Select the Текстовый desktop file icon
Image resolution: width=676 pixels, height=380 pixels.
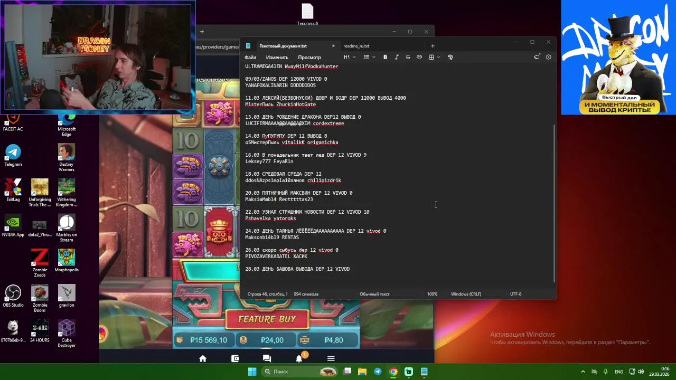click(307, 14)
